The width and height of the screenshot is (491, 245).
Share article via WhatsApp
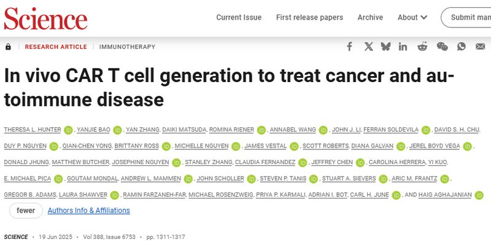[462, 47]
